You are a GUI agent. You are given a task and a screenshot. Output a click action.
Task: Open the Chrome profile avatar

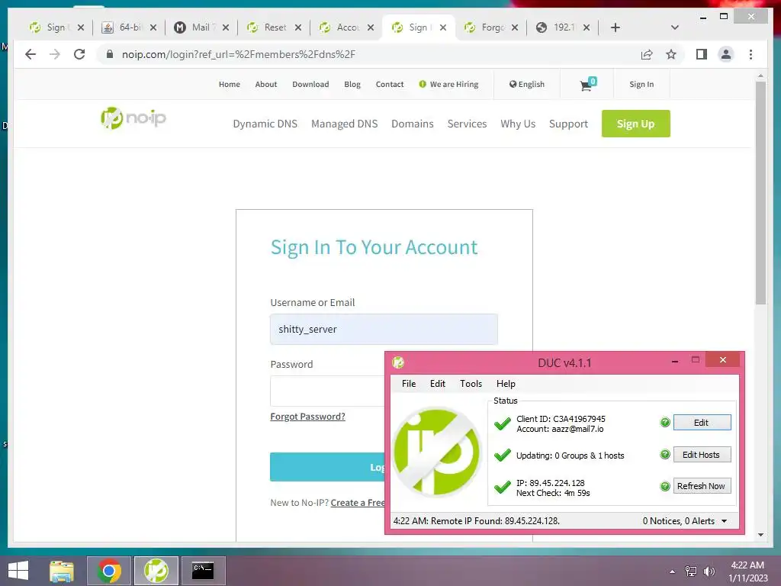point(726,54)
